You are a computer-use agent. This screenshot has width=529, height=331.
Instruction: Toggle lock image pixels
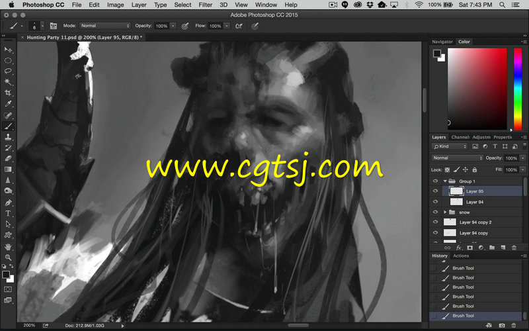tap(456, 170)
